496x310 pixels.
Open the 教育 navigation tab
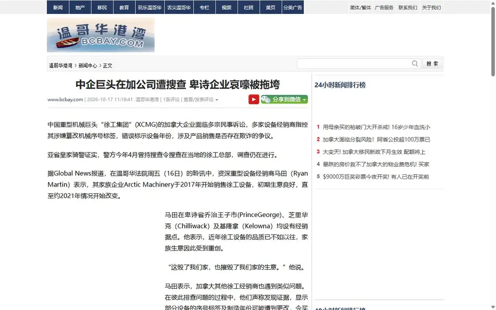coord(125,7)
